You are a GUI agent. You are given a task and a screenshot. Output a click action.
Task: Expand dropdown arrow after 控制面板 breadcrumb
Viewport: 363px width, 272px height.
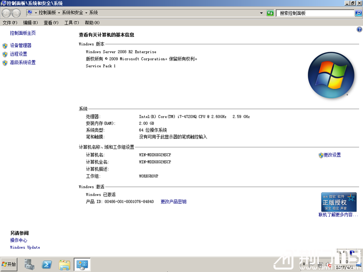point(59,13)
